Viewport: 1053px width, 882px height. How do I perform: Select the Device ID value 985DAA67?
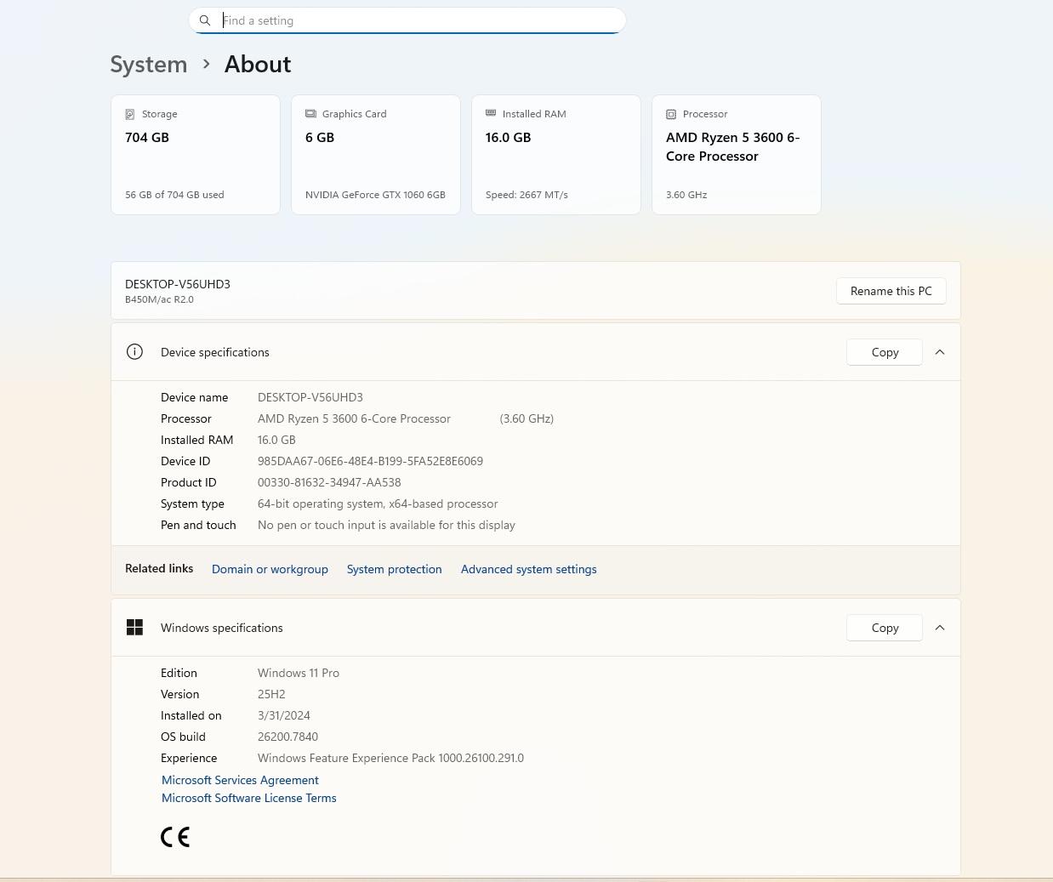click(x=370, y=461)
